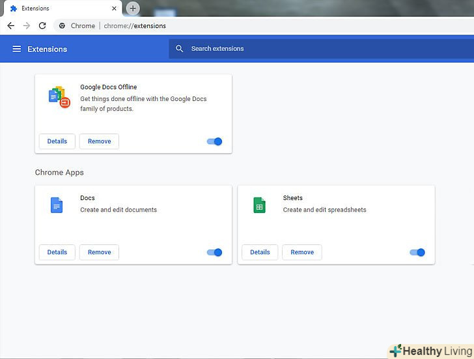Close the Extensions tab
Viewport: 474px width, 359px height.
114,8
